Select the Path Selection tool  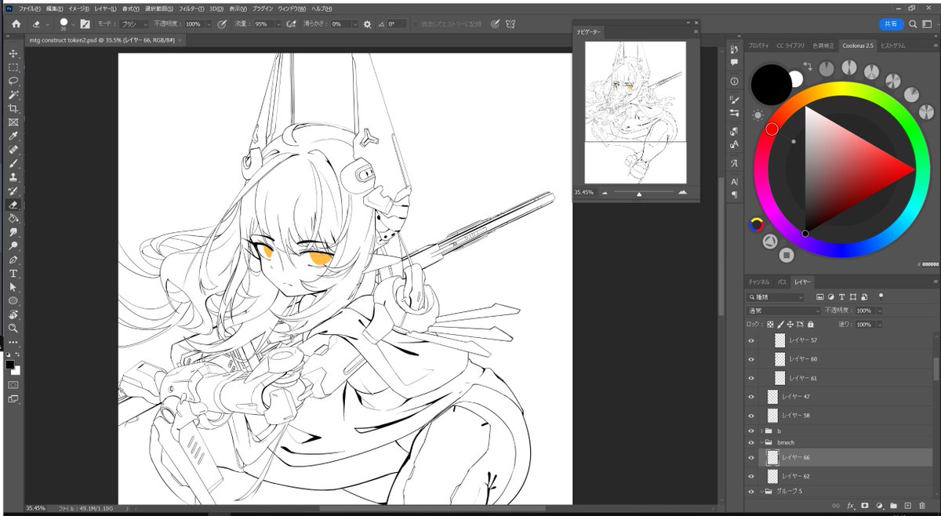pyautogui.click(x=13, y=287)
